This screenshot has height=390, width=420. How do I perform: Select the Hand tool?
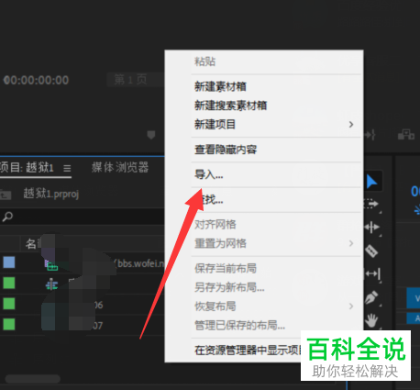coord(371,320)
